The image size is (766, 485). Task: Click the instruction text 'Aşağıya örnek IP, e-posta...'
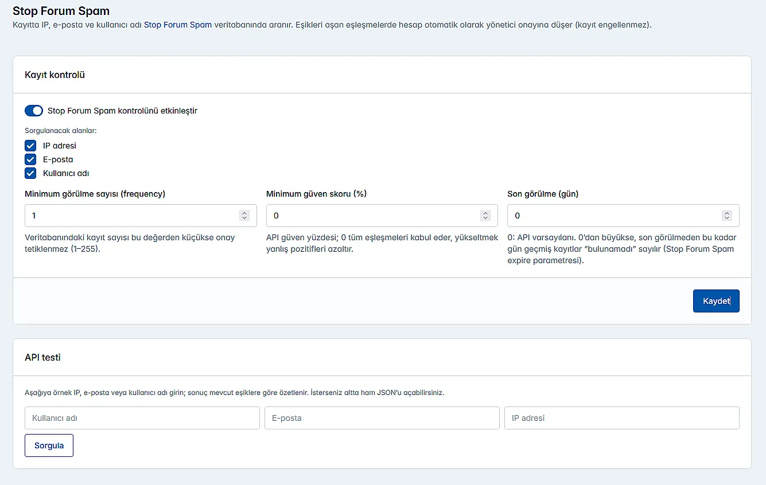[x=235, y=393]
